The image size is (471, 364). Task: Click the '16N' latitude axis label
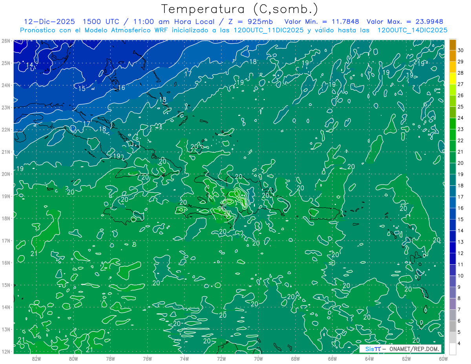[5, 263]
